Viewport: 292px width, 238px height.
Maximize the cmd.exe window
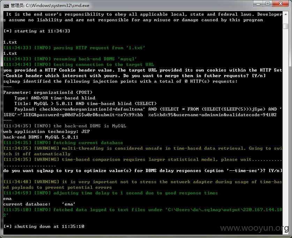coord(268,4)
